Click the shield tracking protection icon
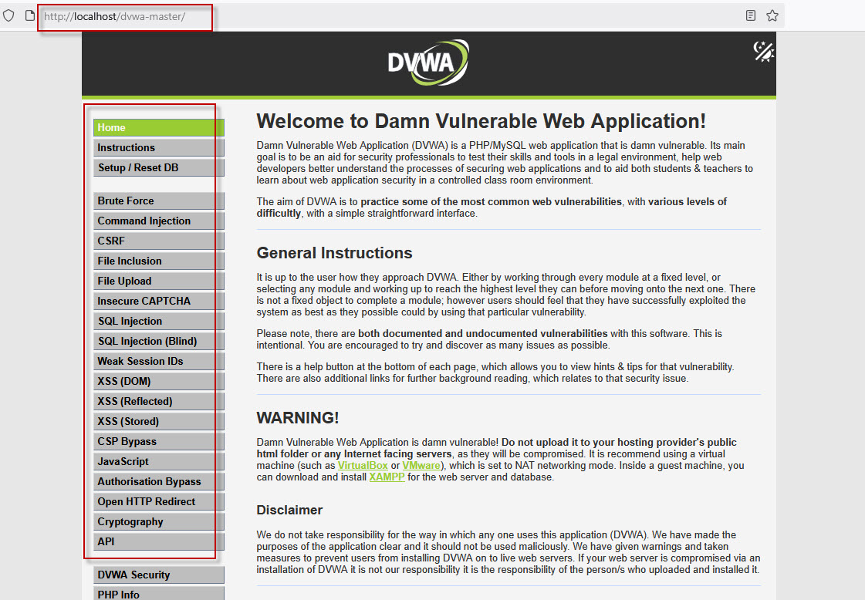The height and width of the screenshot is (600, 865). (8, 15)
